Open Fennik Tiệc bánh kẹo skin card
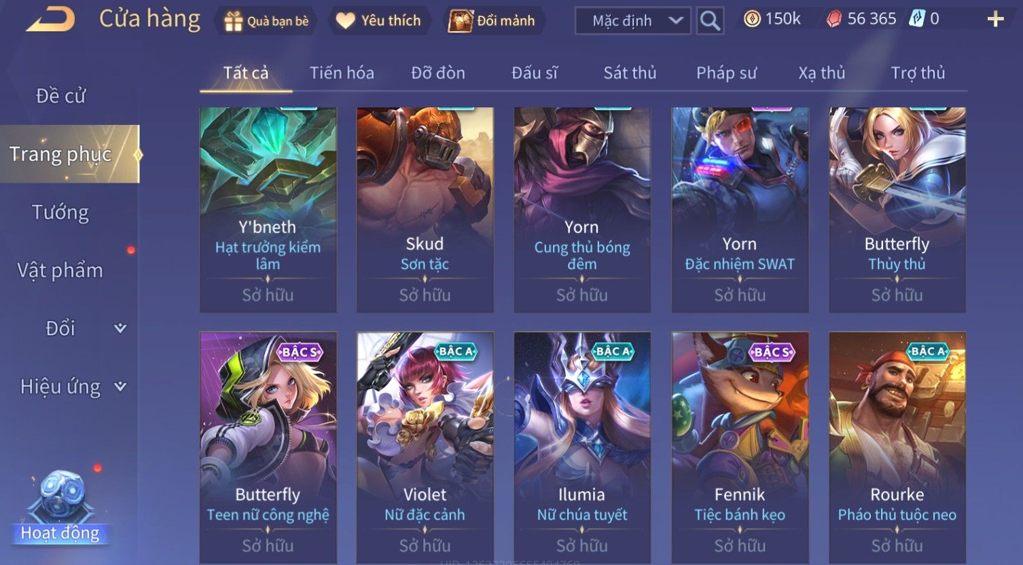This screenshot has width=1023, height=565. coord(740,447)
